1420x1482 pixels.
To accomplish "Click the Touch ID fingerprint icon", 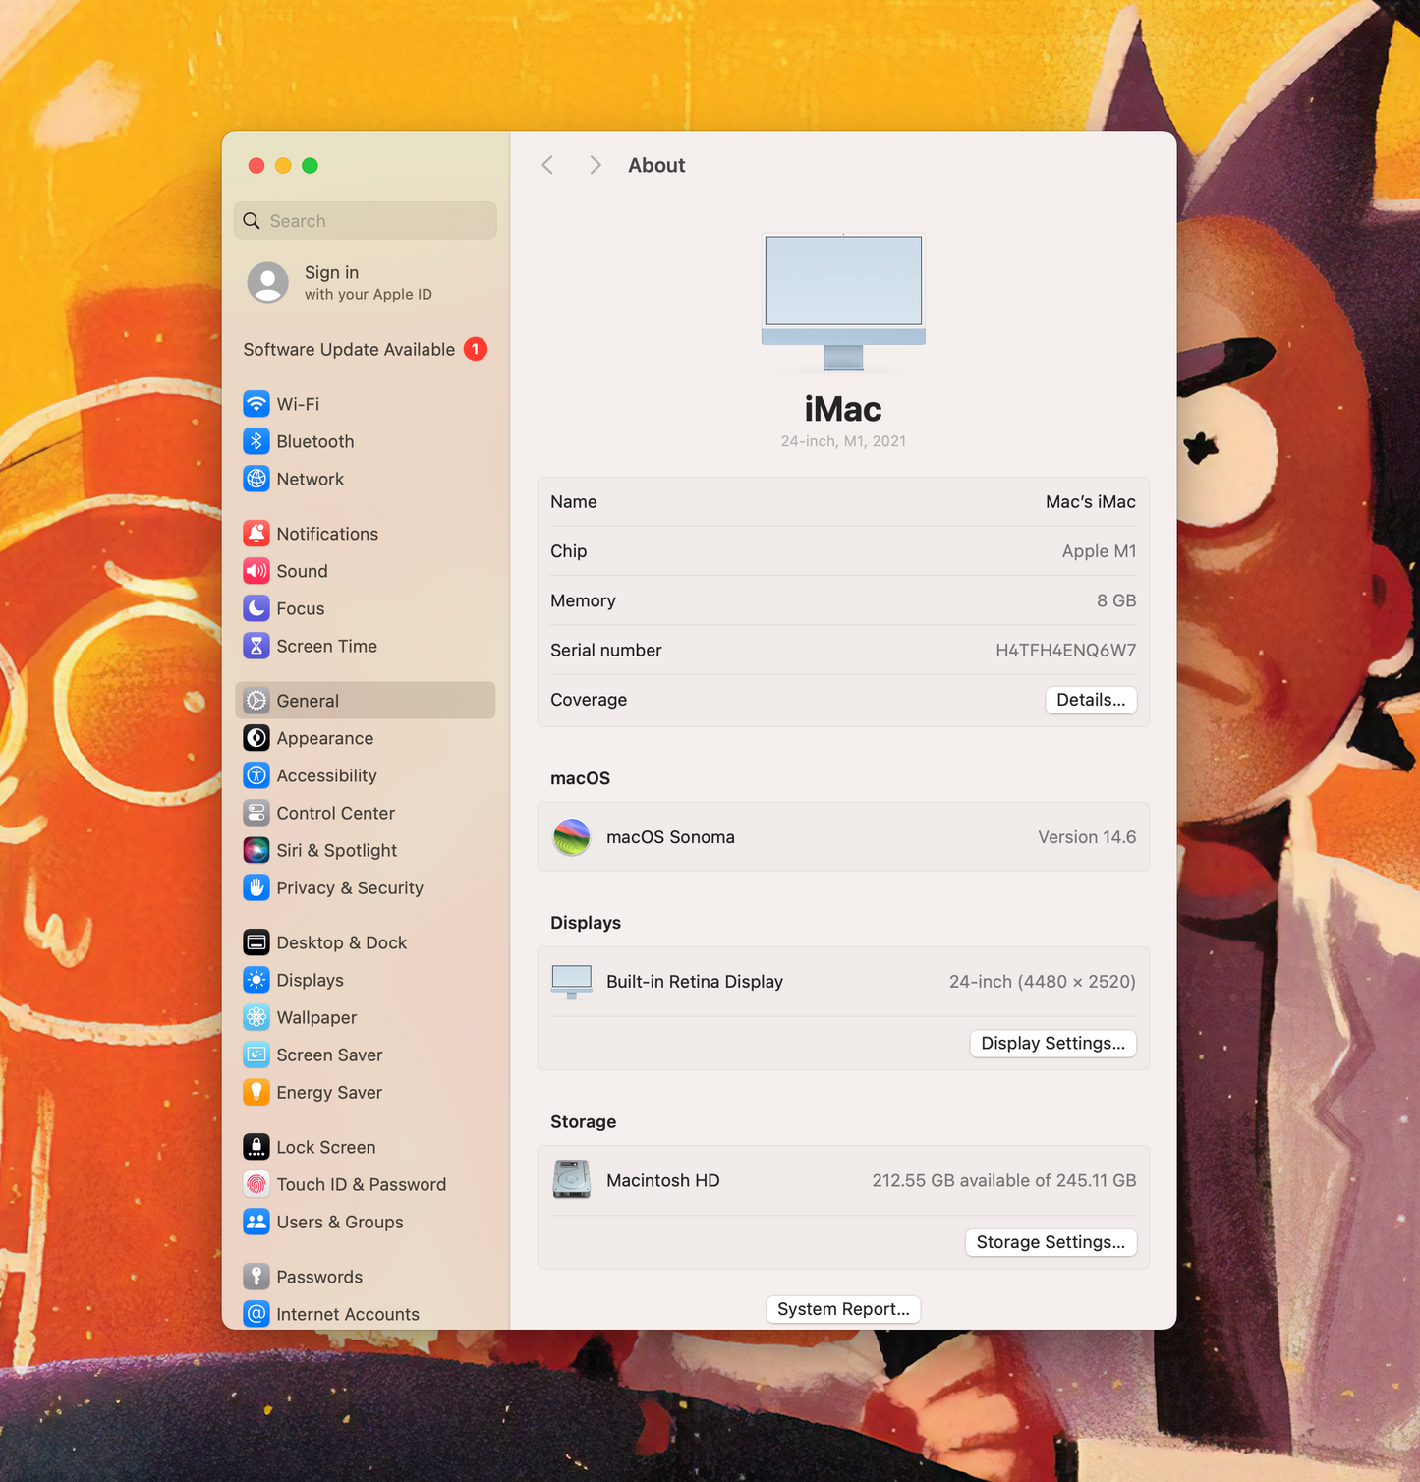I will (256, 1184).
